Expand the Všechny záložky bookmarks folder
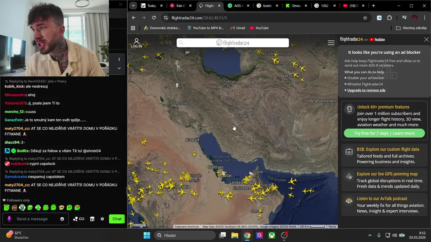This screenshot has height=242, width=431. 411,28
